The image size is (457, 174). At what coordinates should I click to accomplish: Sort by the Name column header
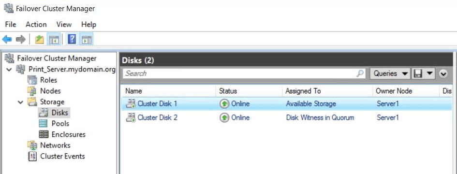[168, 91]
